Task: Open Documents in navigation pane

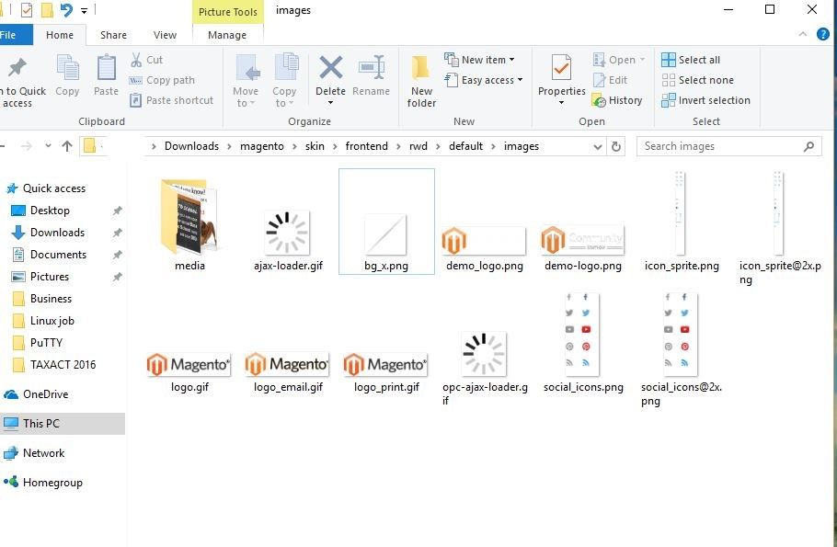Action: (58, 255)
